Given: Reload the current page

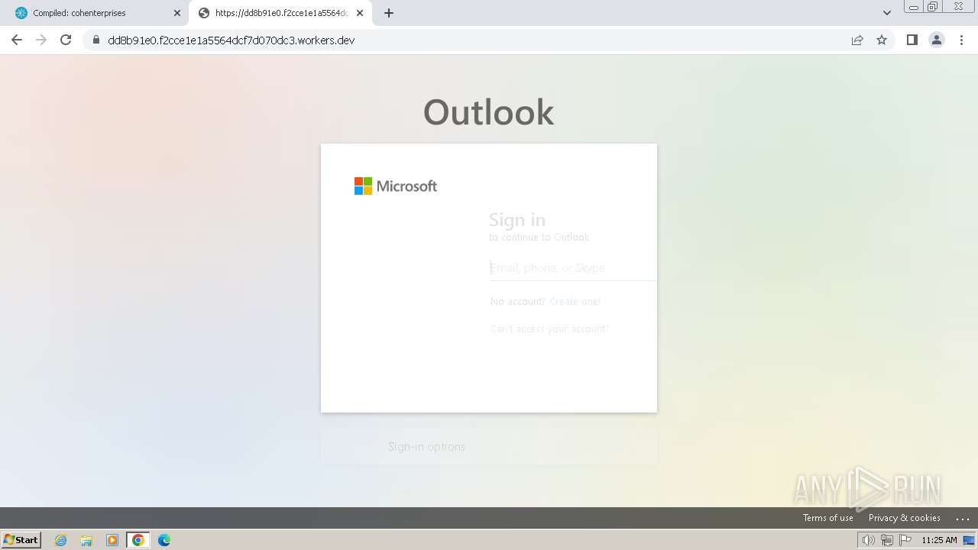Looking at the screenshot, I should pos(66,40).
